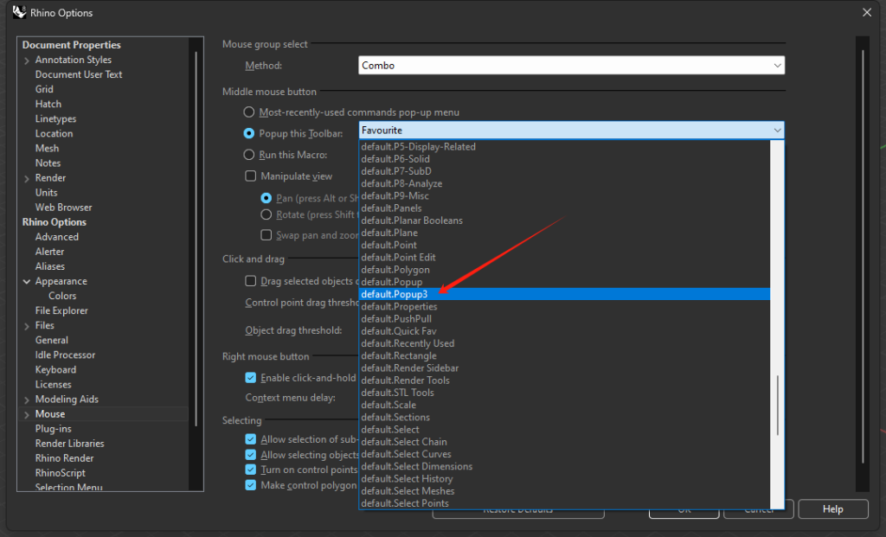Open the Hatch settings page
The image size is (886, 537).
pyautogui.click(x=48, y=104)
